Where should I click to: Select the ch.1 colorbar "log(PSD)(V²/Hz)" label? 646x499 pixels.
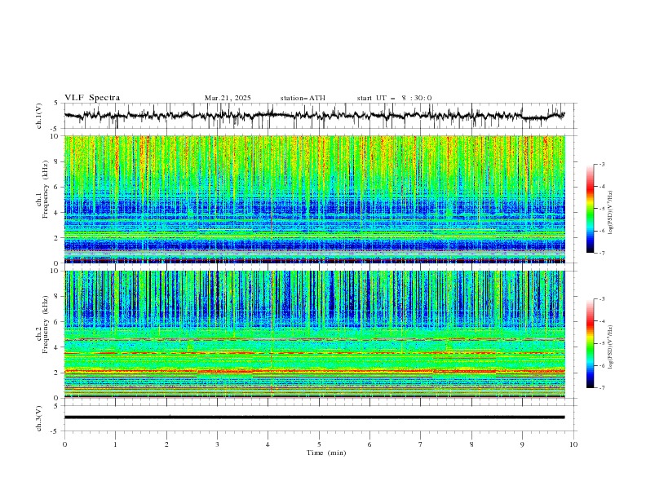tap(612, 213)
